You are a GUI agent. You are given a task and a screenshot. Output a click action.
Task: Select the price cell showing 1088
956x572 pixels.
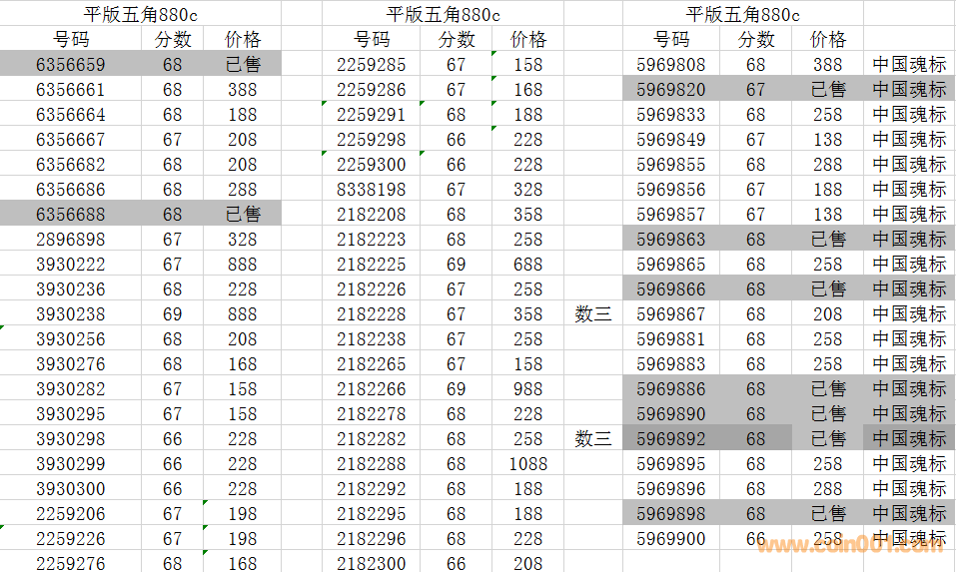tap(527, 463)
